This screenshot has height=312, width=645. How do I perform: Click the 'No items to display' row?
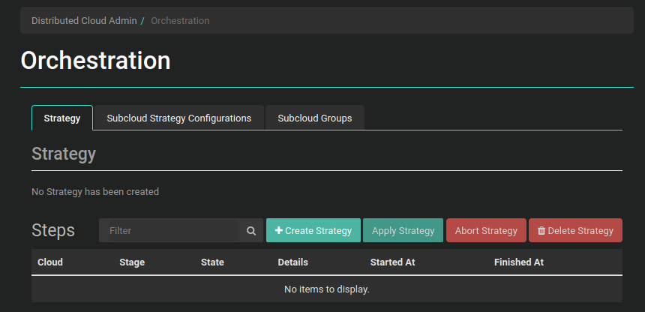coord(326,289)
